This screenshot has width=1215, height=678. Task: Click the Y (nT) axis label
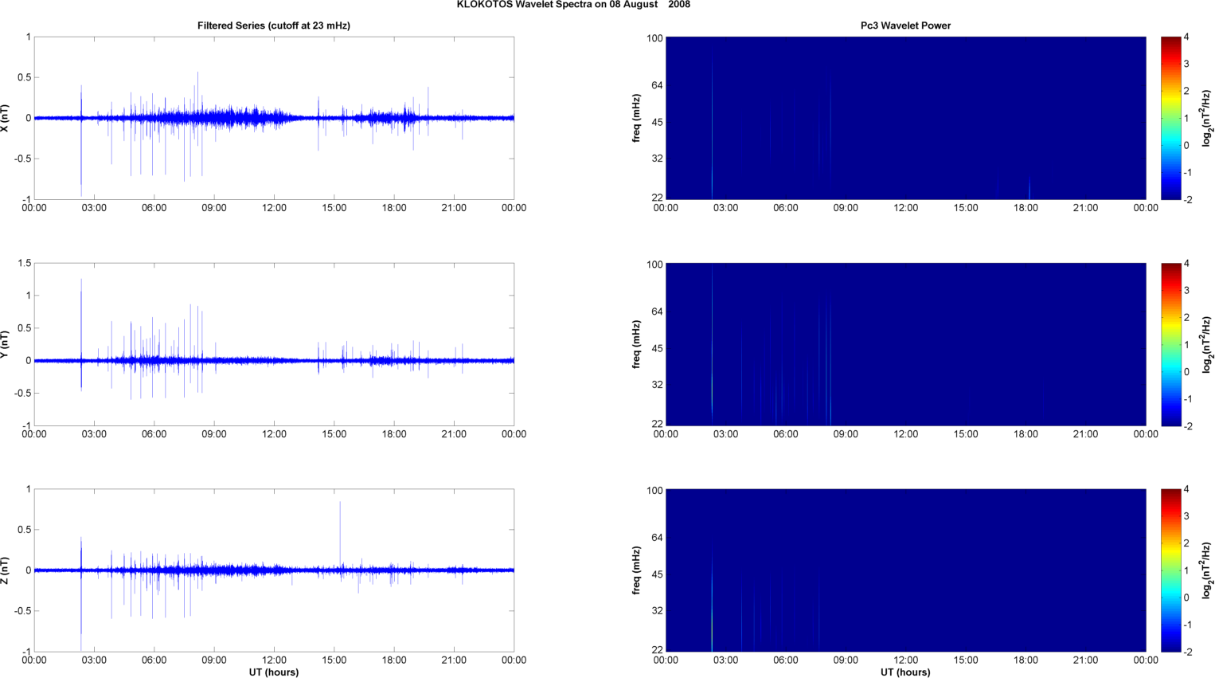click(6, 344)
